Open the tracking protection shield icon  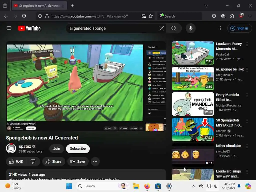click(x=40, y=16)
